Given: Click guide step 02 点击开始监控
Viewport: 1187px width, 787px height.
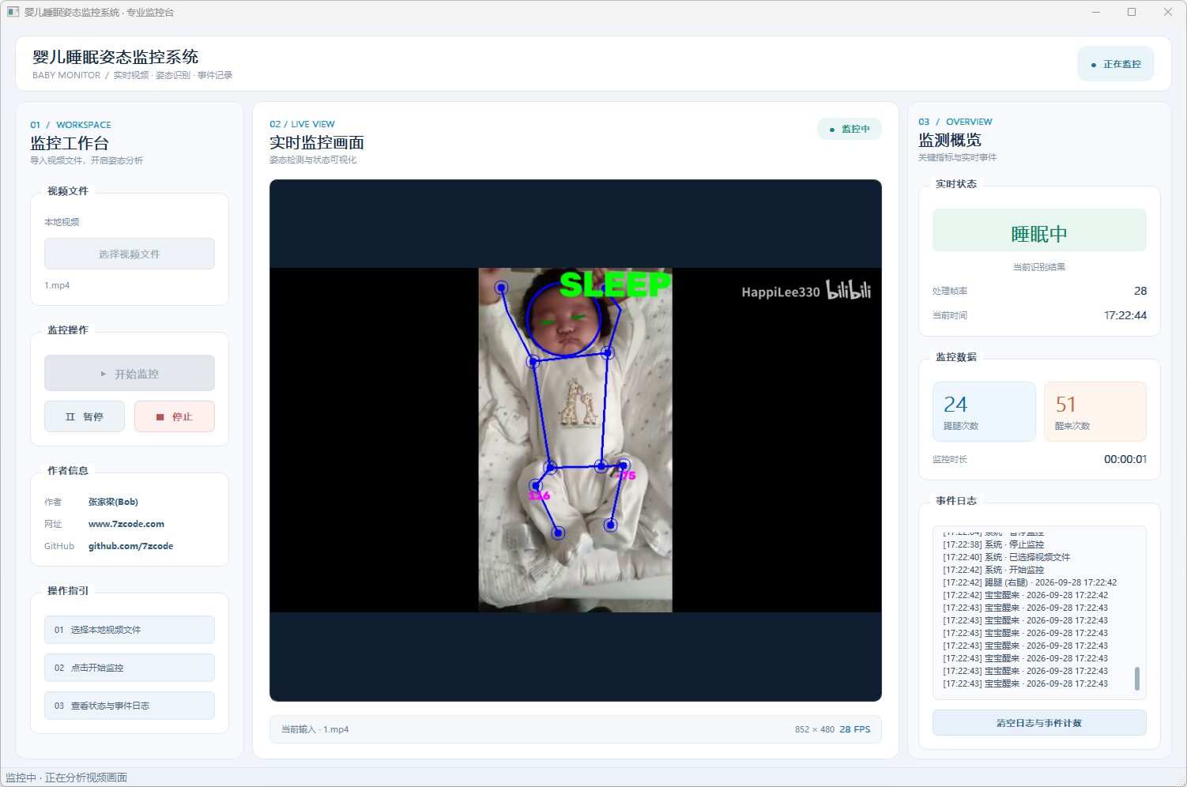Looking at the screenshot, I should click(130, 668).
